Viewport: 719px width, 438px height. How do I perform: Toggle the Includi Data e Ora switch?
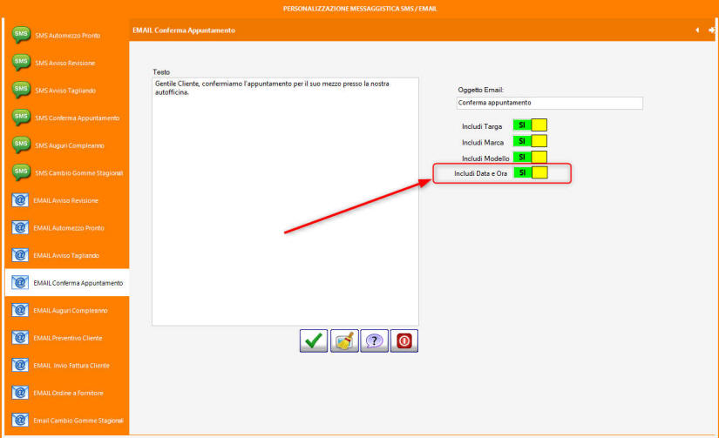pos(530,173)
